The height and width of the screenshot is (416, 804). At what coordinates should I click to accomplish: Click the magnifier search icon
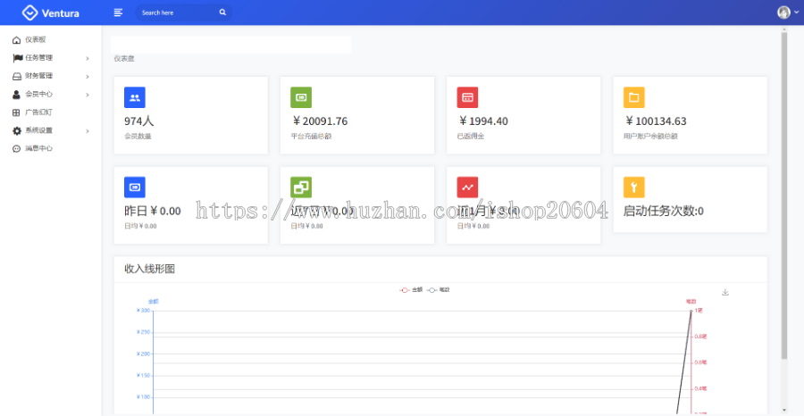[x=222, y=12]
